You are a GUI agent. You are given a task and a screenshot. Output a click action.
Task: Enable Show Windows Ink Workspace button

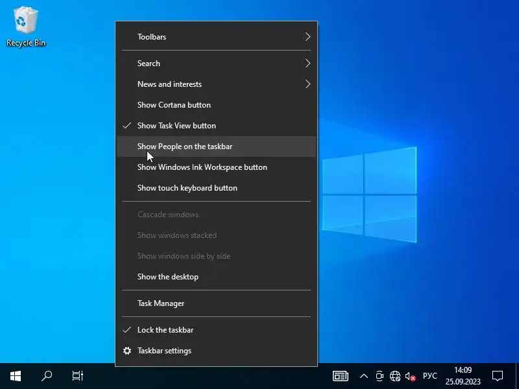pyautogui.click(x=217, y=167)
